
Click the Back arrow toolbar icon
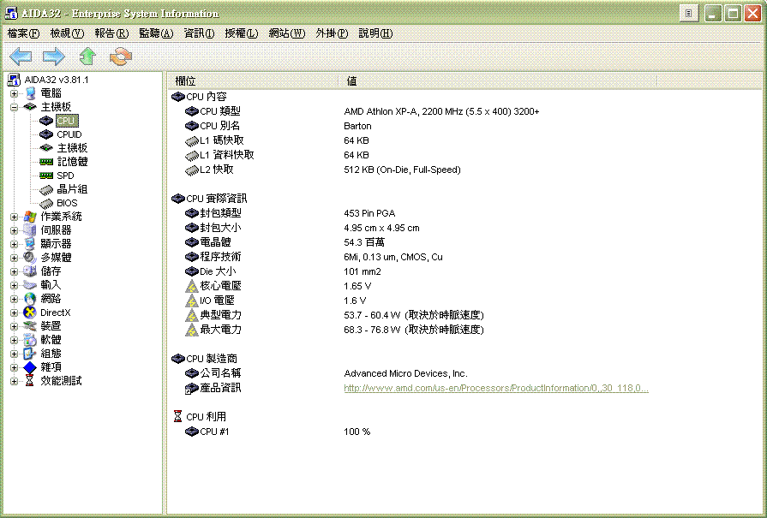click(21, 57)
